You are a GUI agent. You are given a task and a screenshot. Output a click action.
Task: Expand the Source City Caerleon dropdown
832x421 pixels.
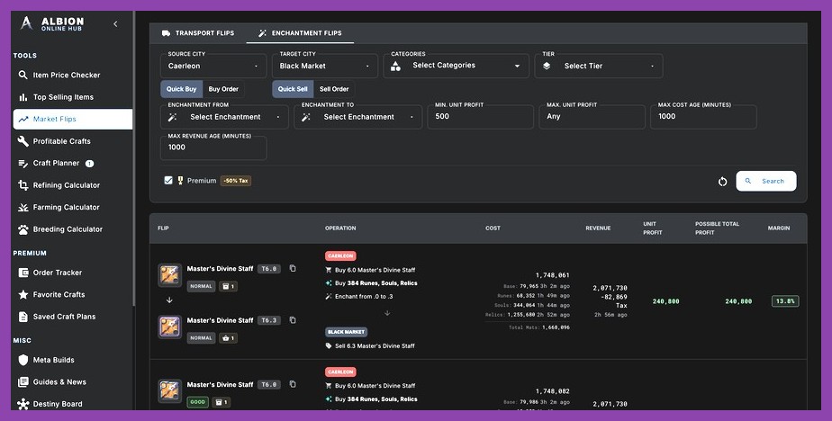point(213,66)
